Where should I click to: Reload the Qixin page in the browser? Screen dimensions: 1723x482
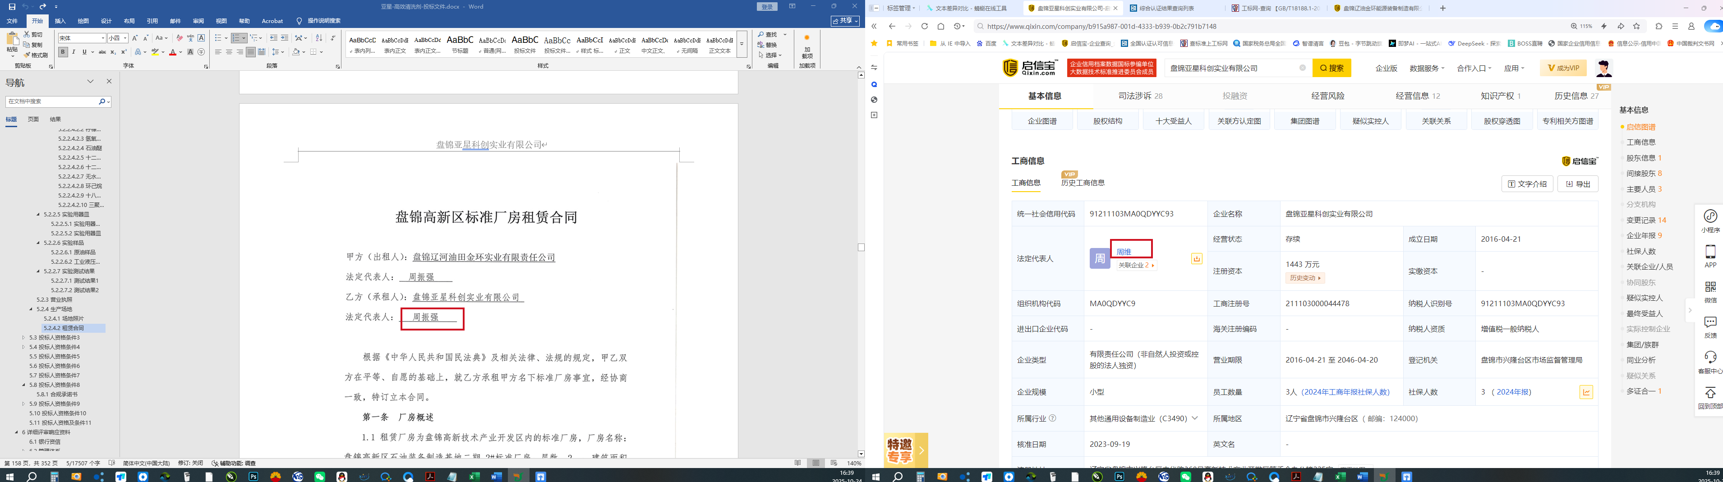pos(924,26)
